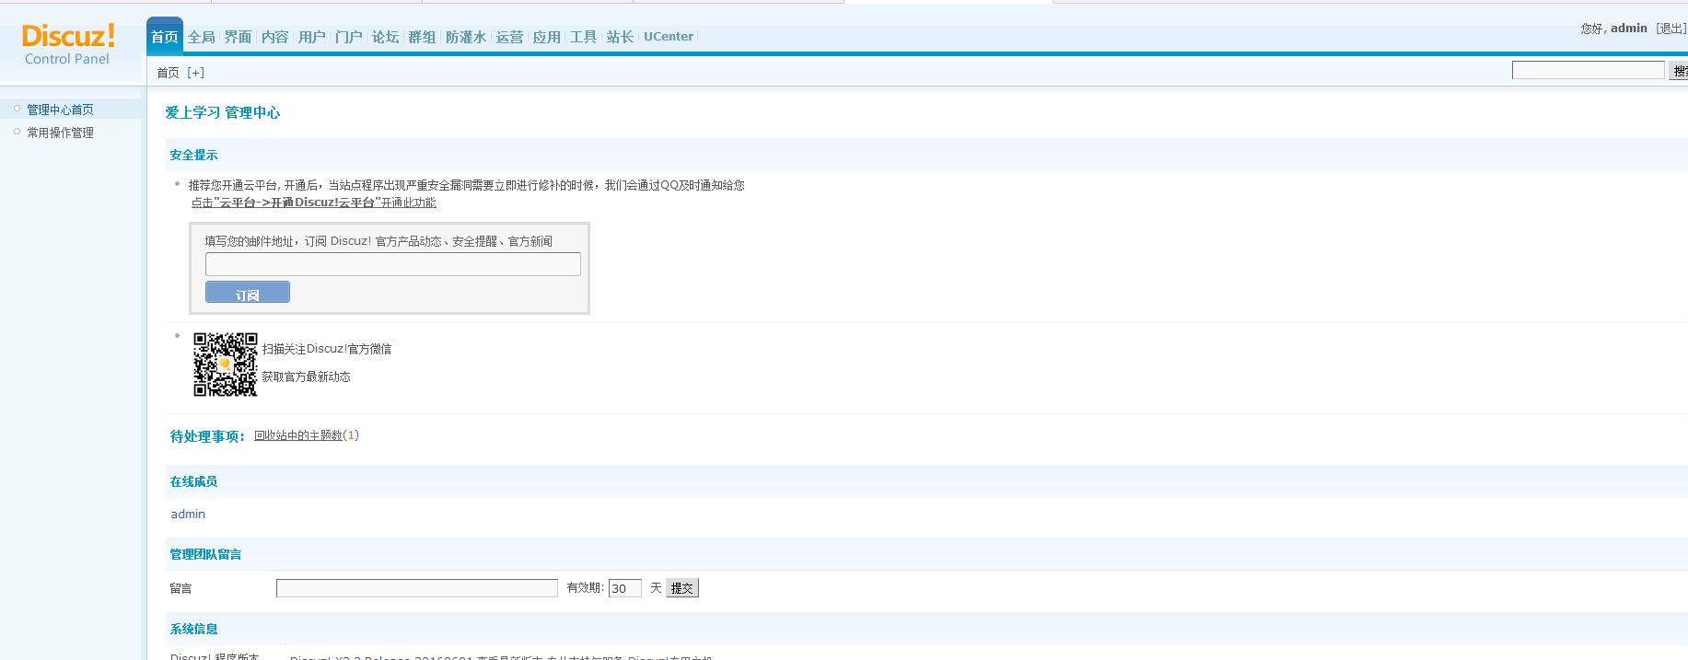Click the [+] link beside 首页 breadcrumb
This screenshot has height=660, width=1688.
(x=195, y=73)
